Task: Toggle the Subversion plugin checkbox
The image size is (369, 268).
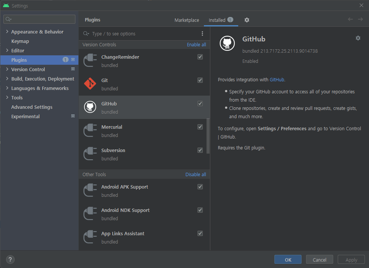Action: (200, 150)
